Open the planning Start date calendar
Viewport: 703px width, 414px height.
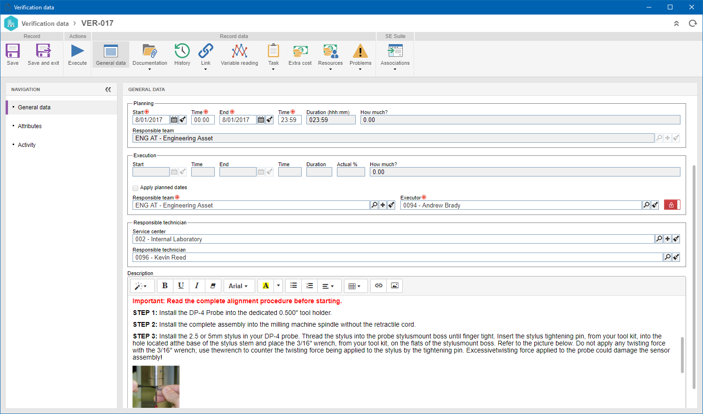174,120
